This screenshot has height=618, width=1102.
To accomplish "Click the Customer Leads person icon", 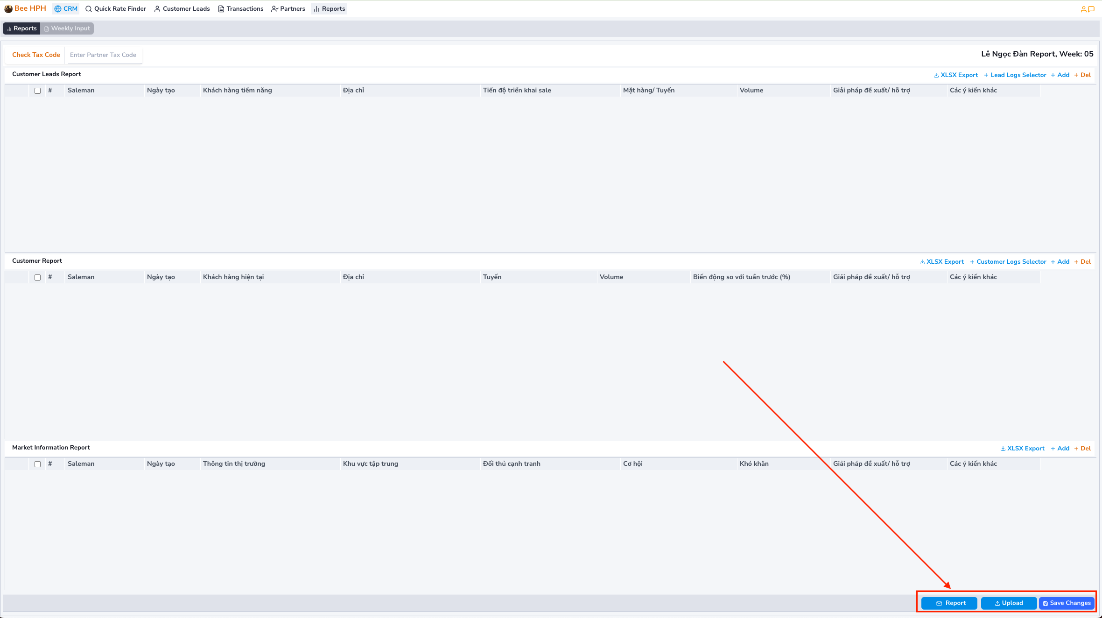I will pos(157,8).
